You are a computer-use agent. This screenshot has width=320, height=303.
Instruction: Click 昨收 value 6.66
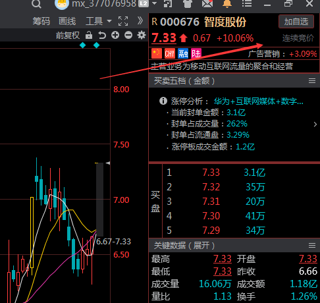(308, 271)
